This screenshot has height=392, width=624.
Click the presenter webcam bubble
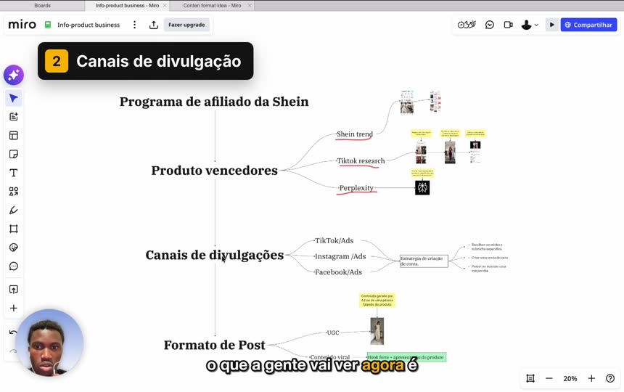click(x=49, y=343)
